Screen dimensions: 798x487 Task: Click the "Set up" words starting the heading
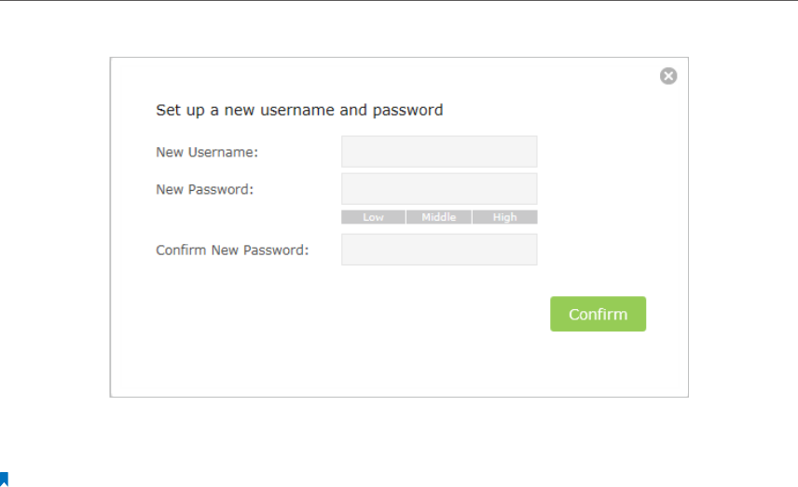click(180, 110)
